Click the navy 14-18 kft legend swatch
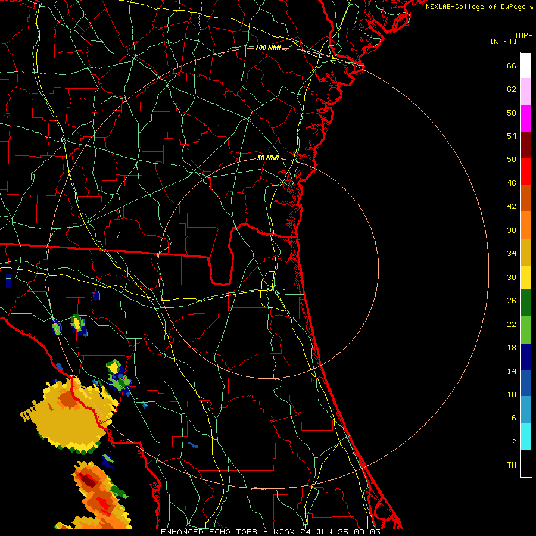The width and height of the screenshot is (536, 536). 526,357
